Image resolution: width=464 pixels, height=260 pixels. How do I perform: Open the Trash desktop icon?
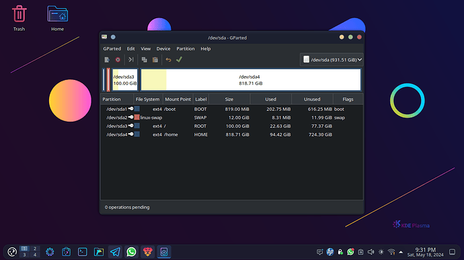click(x=20, y=17)
